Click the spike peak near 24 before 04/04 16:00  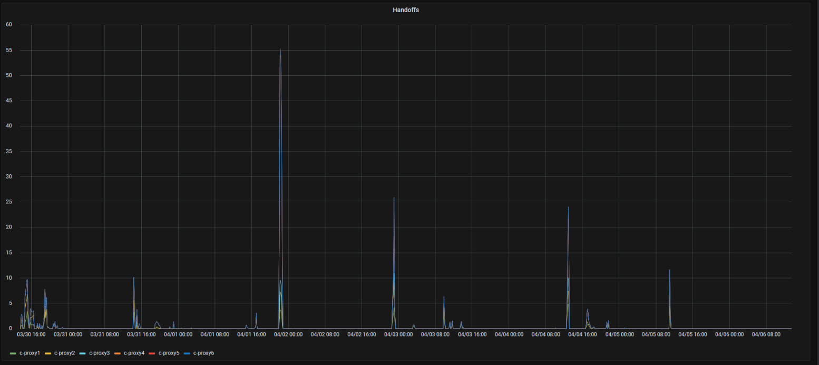pos(568,207)
